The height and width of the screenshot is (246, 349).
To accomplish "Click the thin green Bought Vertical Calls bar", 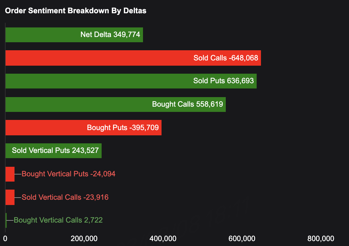I will click(x=6, y=220).
